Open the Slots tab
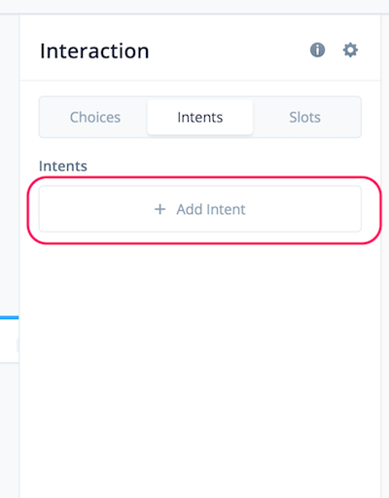 pos(304,117)
